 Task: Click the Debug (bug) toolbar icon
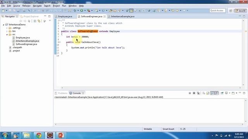75,10
